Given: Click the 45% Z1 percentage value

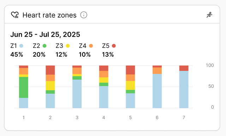Looking at the screenshot, I should [17, 55].
